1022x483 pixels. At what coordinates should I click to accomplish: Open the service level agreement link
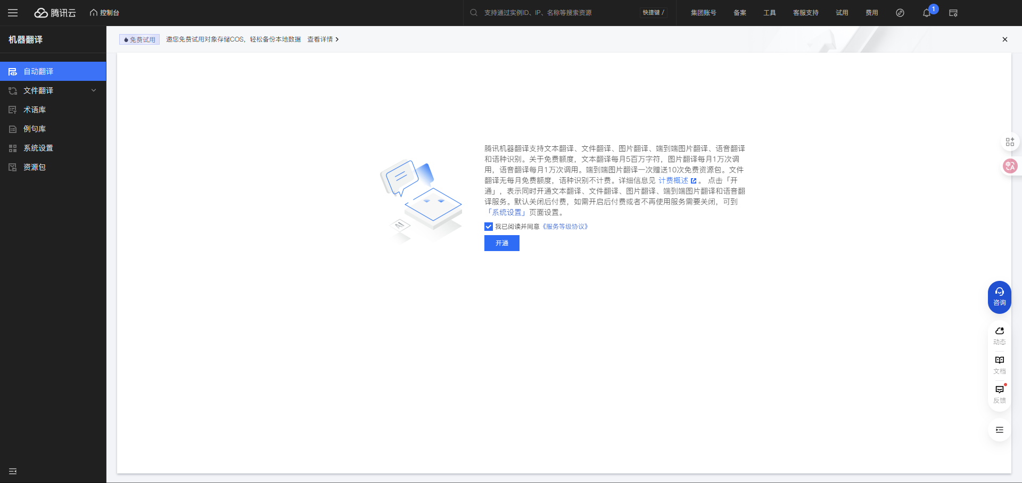tap(565, 227)
